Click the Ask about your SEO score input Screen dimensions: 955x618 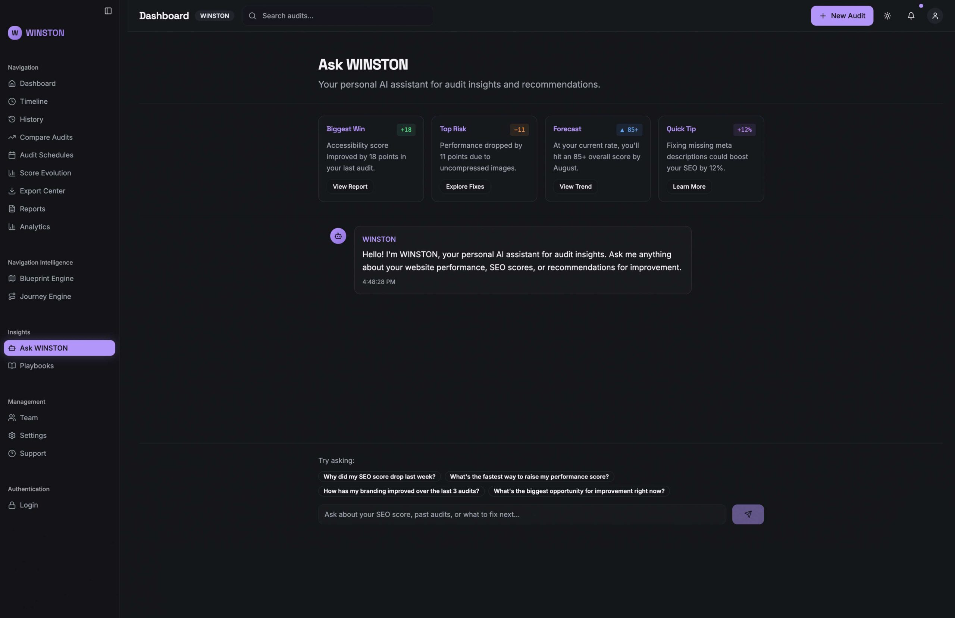click(522, 514)
